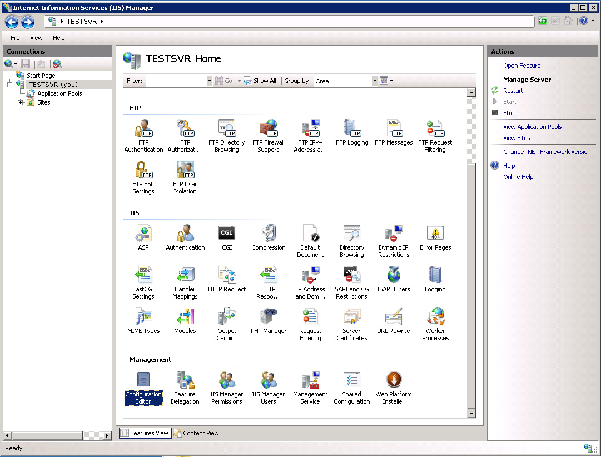Open FTP Logging feature

coord(352,132)
